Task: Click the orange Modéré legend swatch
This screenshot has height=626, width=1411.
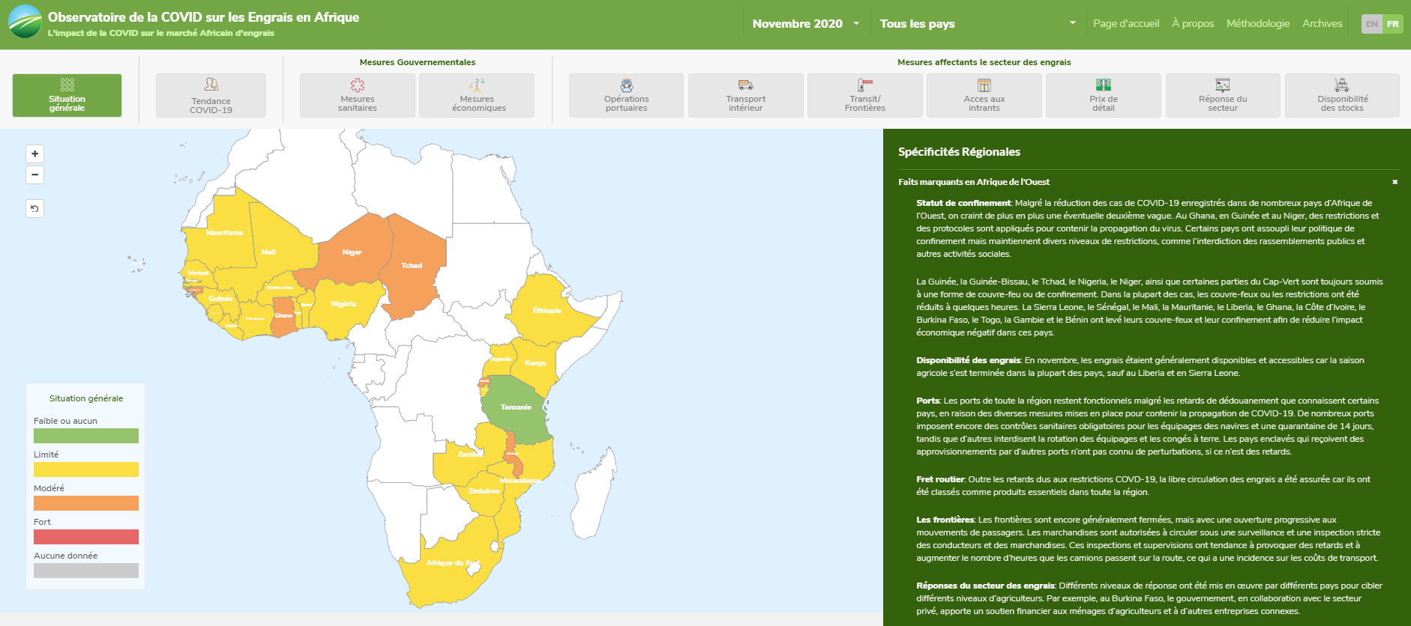Action: coord(86,503)
